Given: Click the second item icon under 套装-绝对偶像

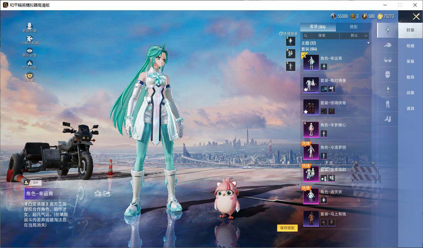Looking at the screenshot, I should [x=332, y=89].
